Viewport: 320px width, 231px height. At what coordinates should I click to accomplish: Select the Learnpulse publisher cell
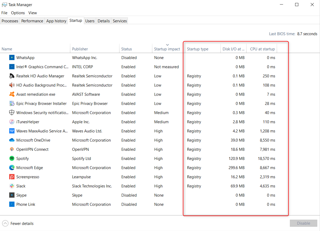tap(81, 177)
